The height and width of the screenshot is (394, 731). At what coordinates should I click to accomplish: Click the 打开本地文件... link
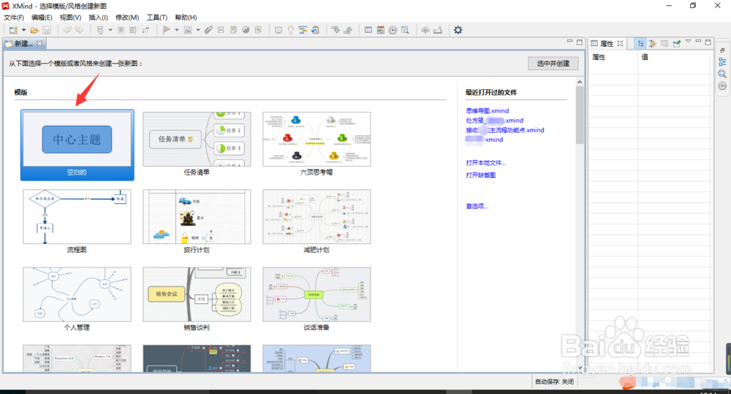click(486, 163)
